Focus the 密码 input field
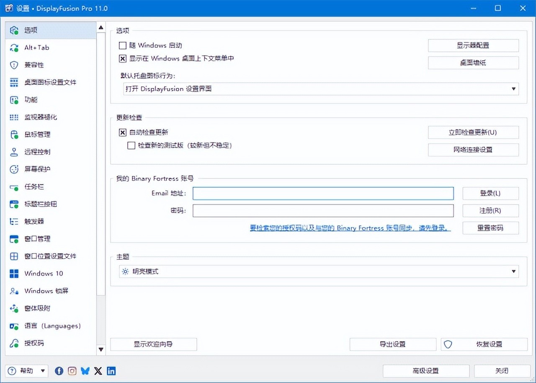 click(323, 211)
